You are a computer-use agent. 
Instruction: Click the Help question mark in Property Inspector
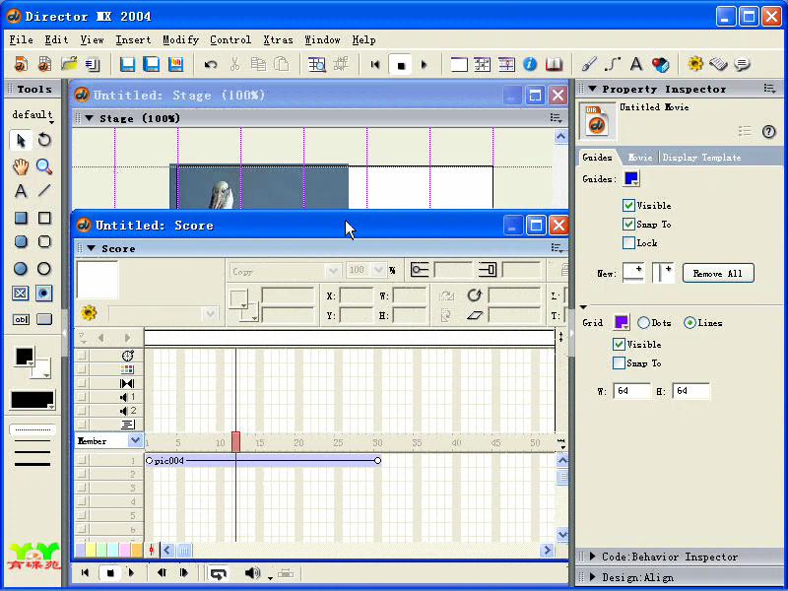[x=768, y=132]
